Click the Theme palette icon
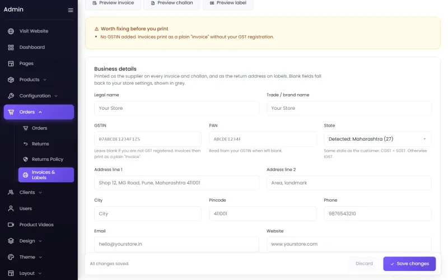Viewport: 448px width, 280px height. pyautogui.click(x=11, y=257)
